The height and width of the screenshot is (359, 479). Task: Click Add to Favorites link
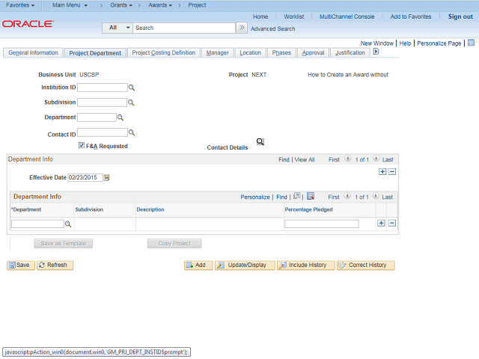pyautogui.click(x=411, y=16)
